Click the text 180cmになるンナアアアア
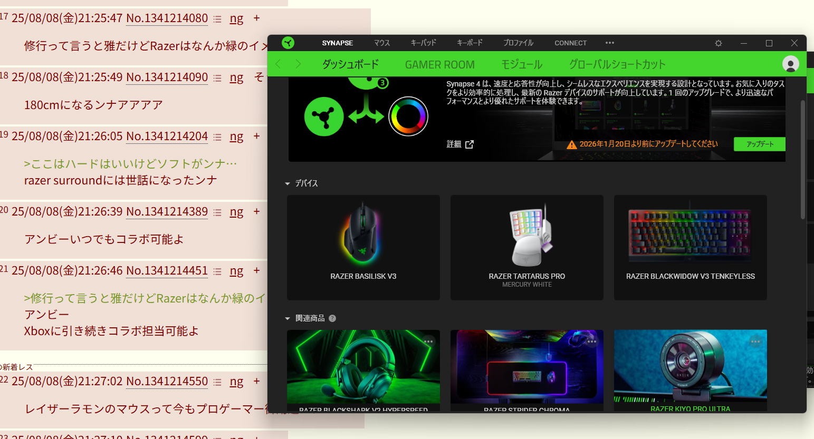Screen dimensions: 814x439 (x=93, y=105)
